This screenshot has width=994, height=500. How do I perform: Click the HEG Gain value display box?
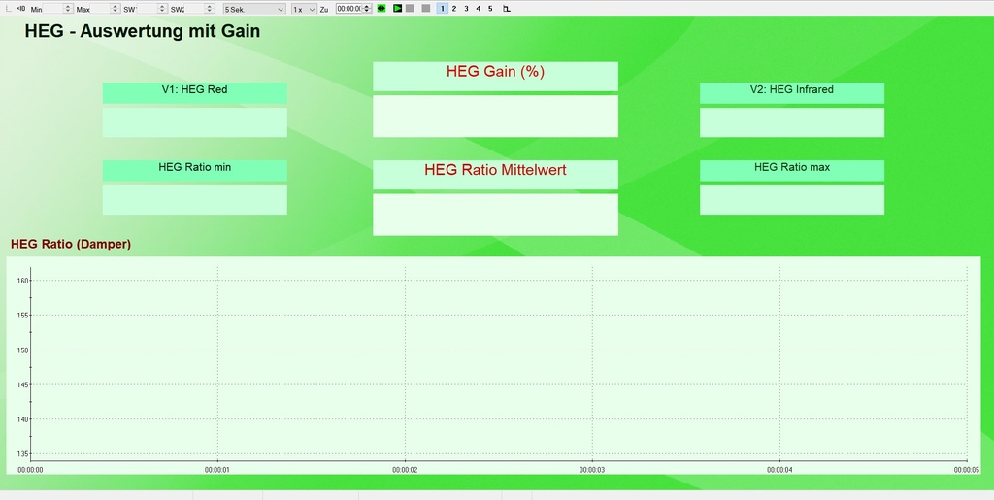pyautogui.click(x=495, y=116)
